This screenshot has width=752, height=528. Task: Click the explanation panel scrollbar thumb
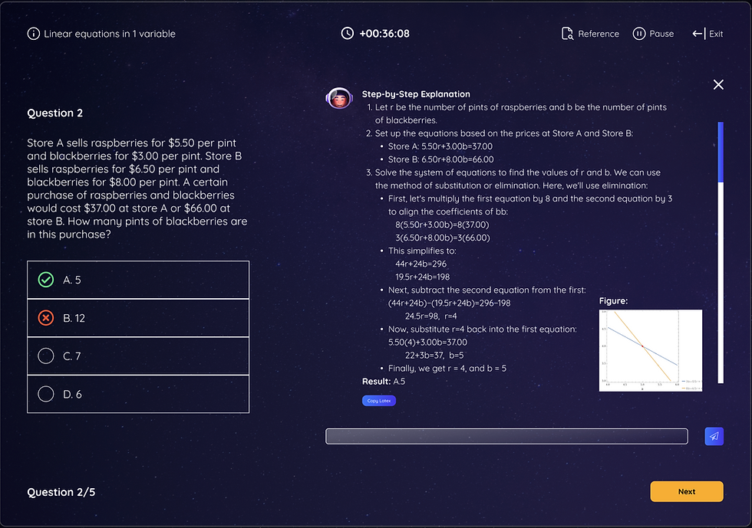(x=721, y=152)
